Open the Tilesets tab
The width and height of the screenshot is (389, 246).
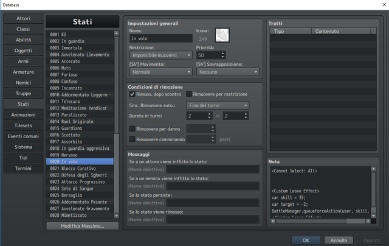click(23, 125)
